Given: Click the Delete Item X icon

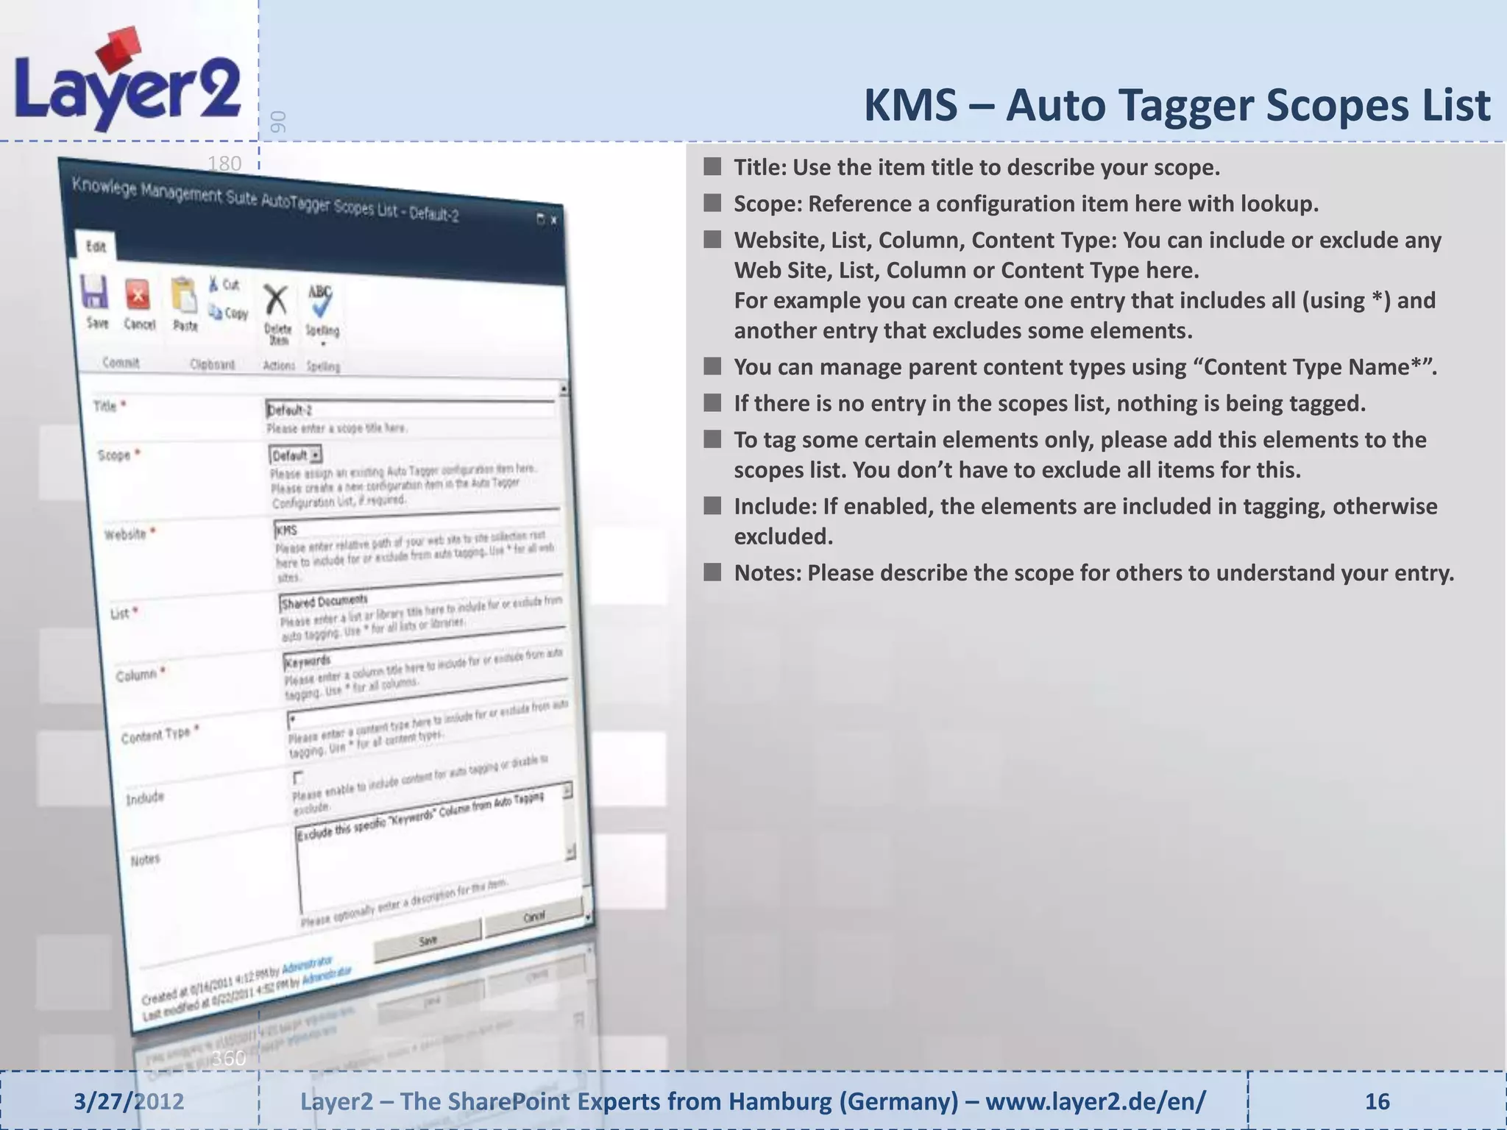Looking at the screenshot, I should point(276,301).
